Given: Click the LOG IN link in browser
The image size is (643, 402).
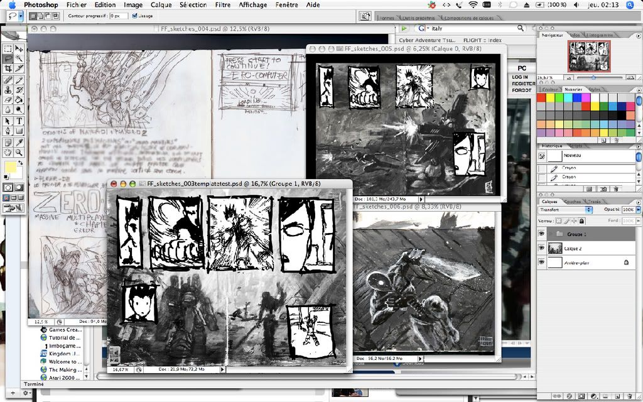Looking at the screenshot, I should pos(520,77).
